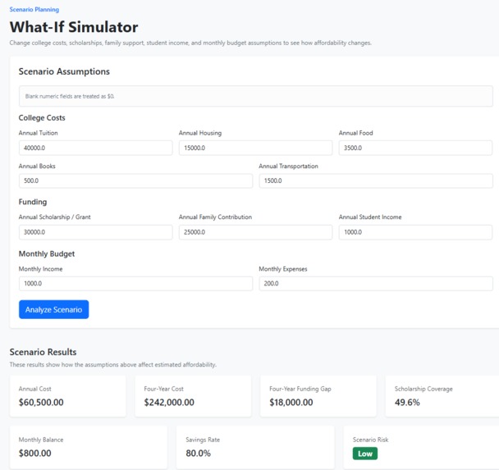Screen dimensions: 499x470
Task: Click the Savings Rate card title
Action: (203, 440)
